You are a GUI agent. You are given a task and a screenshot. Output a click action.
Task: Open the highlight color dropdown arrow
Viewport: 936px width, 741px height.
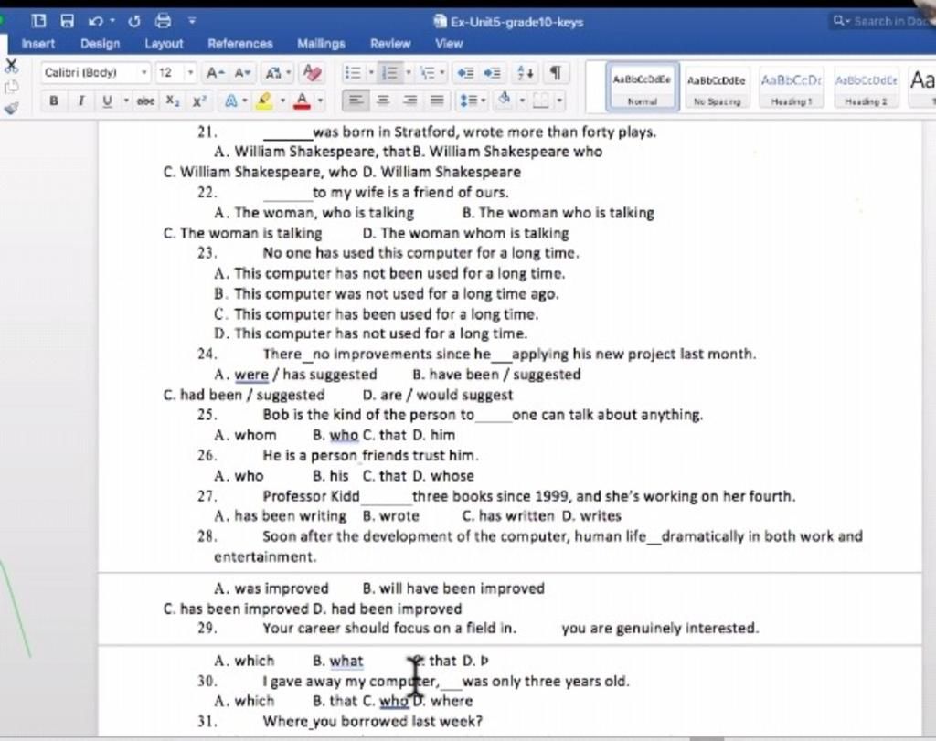(283, 101)
